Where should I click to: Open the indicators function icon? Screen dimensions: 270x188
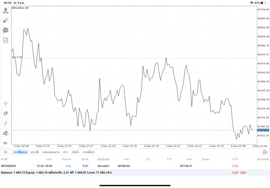tap(5, 123)
